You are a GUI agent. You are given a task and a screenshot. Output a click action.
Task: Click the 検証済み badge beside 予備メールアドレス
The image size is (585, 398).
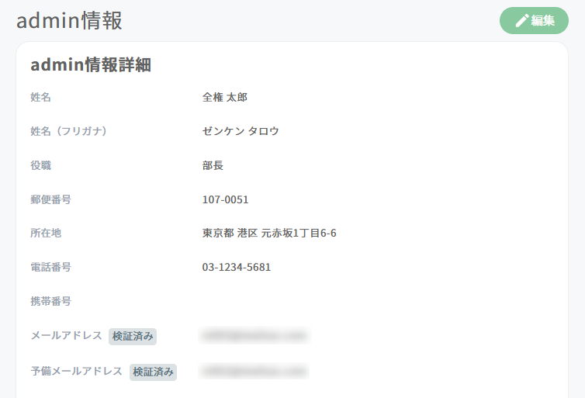[154, 372]
